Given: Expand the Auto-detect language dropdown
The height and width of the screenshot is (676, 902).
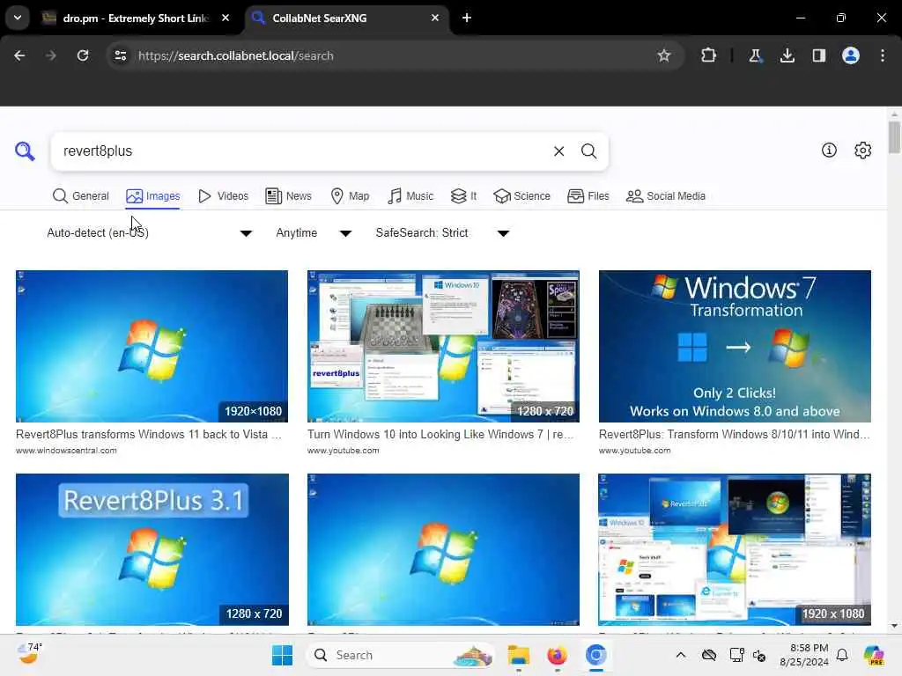Looking at the screenshot, I should pyautogui.click(x=150, y=232).
